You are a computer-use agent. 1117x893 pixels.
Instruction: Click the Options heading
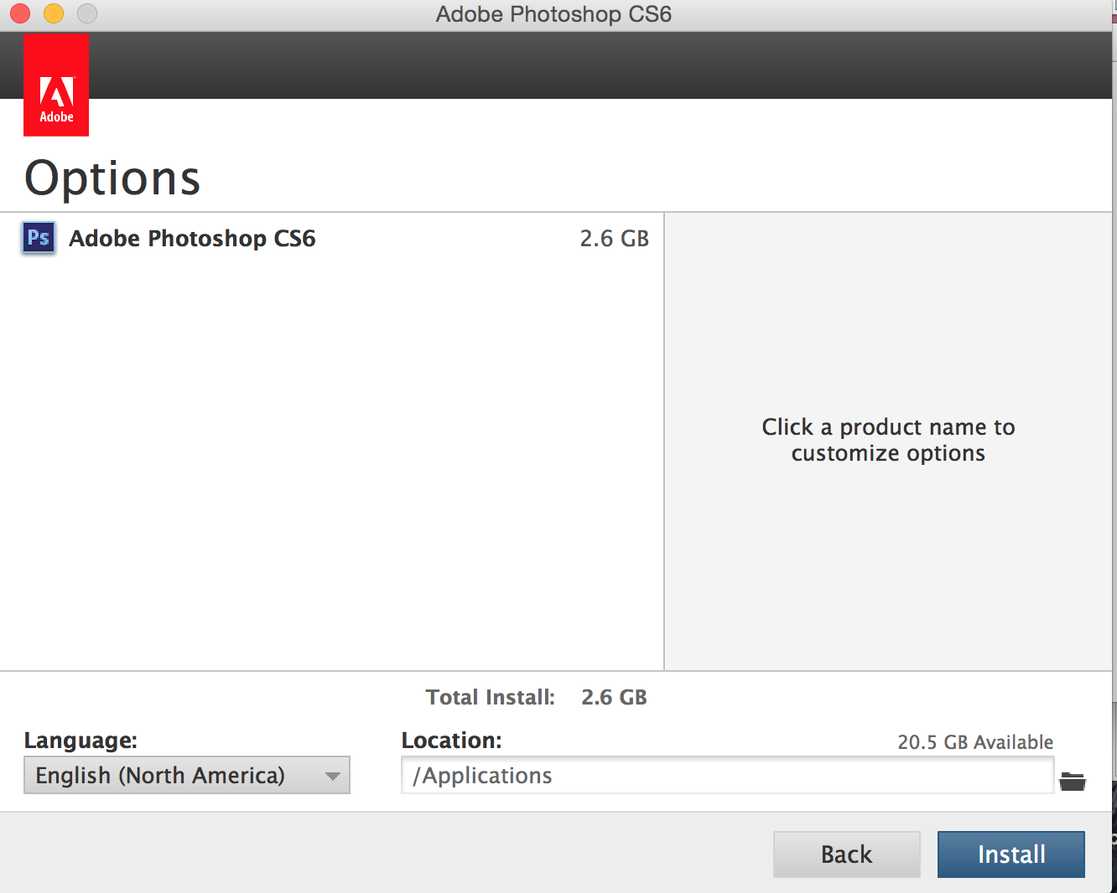coord(112,178)
